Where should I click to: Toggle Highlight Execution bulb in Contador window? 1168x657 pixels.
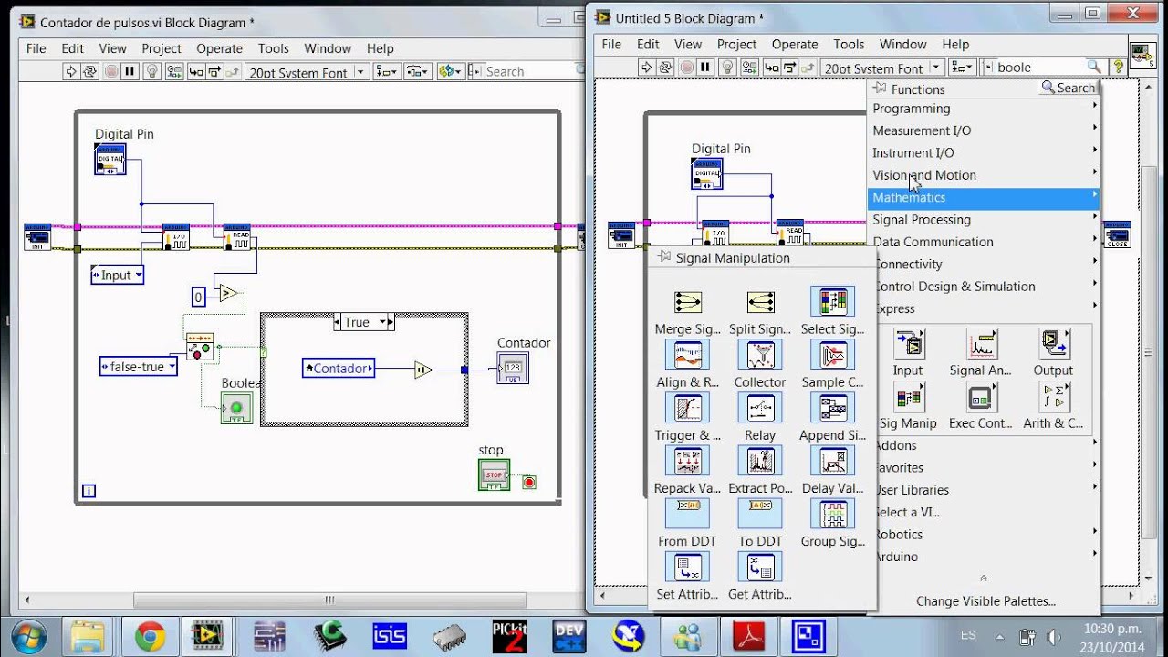[x=151, y=71]
